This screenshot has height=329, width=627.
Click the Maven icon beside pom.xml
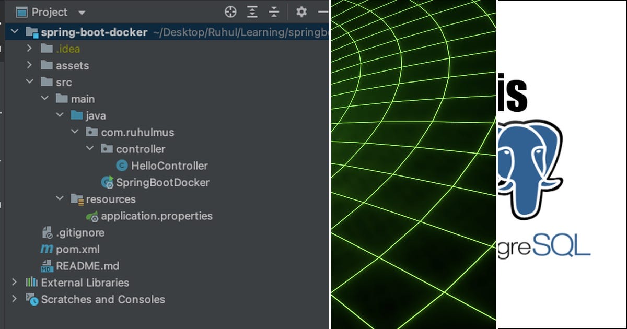(x=47, y=249)
